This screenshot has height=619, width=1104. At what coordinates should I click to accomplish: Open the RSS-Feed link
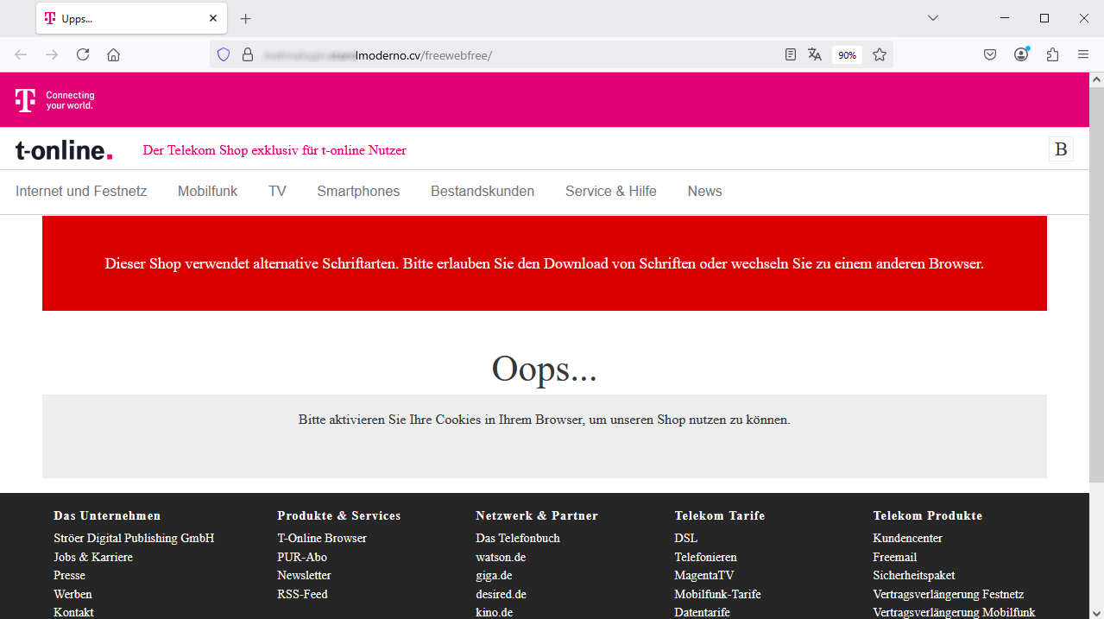[x=302, y=594]
